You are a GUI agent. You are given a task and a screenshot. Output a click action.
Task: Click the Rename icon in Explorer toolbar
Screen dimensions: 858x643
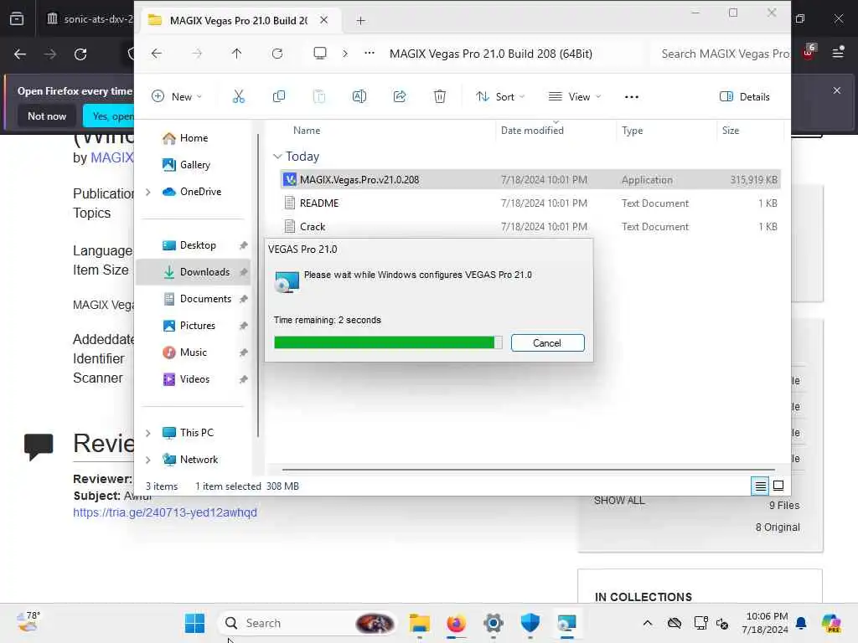point(359,97)
